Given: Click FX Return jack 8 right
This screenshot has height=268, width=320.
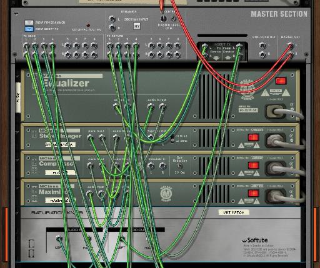Looking at the screenshot, I should (177, 55).
